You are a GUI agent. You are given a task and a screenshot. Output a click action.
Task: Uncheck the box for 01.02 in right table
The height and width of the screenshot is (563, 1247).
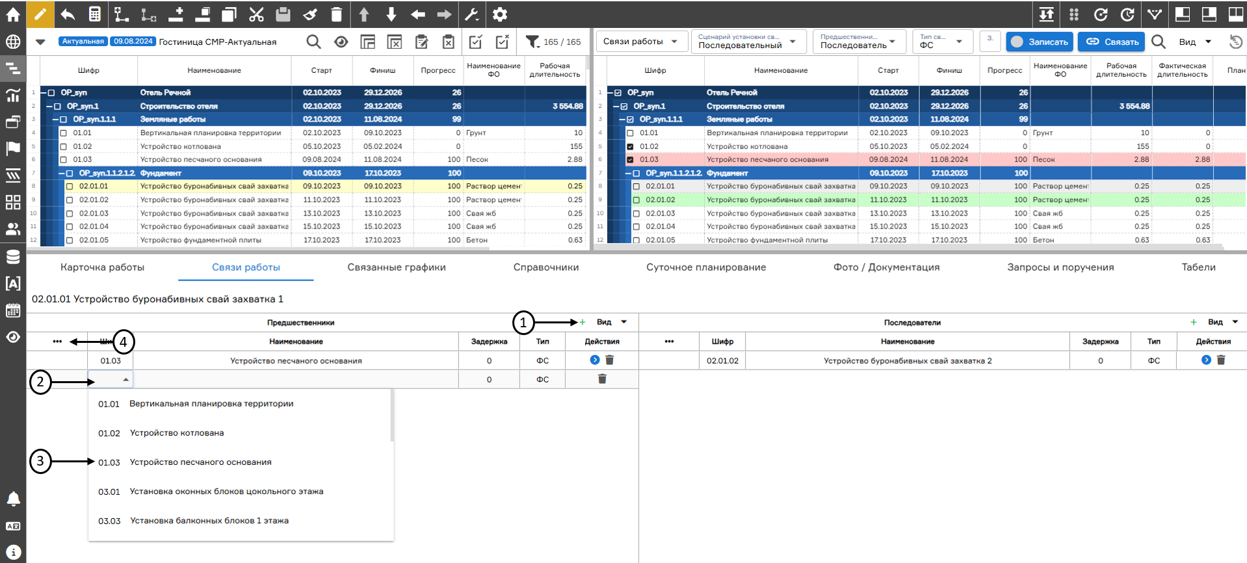630,147
